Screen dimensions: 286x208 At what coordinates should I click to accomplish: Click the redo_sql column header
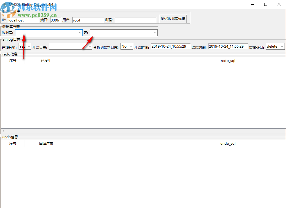[x=228, y=61]
